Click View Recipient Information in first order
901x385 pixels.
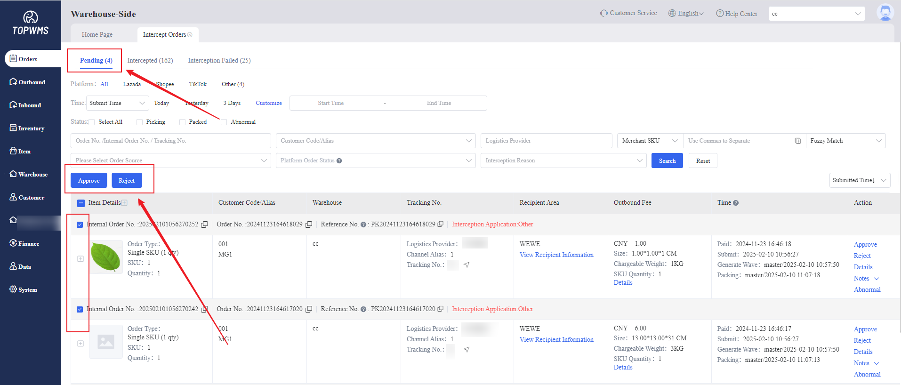(x=556, y=255)
